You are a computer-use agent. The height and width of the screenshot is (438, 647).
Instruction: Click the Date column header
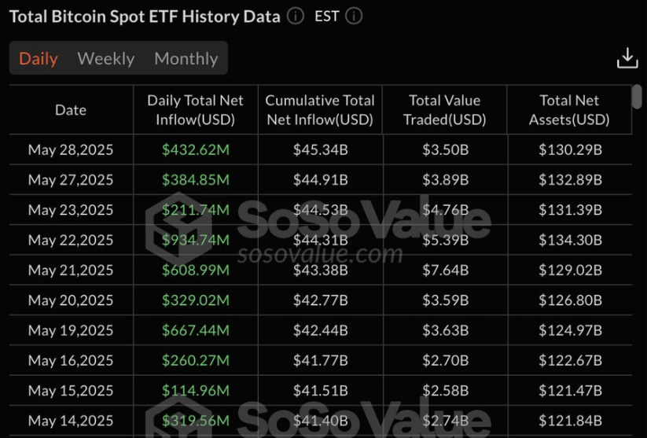(x=71, y=110)
